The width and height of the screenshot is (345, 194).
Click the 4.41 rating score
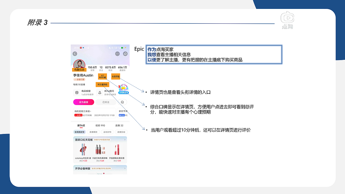(119, 161)
